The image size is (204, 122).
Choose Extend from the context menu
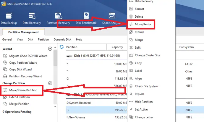coord(139,32)
